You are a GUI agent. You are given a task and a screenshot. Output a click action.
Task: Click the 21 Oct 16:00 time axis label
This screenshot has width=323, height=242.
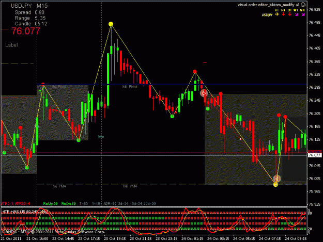point(37,238)
